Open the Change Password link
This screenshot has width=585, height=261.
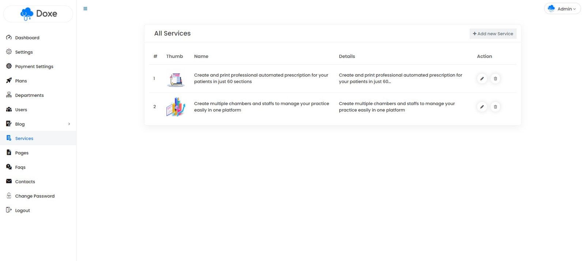[35, 196]
